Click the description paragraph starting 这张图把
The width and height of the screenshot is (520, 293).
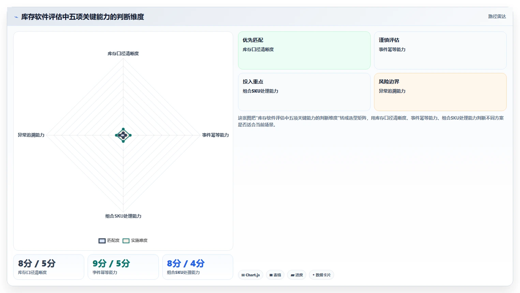(371, 121)
